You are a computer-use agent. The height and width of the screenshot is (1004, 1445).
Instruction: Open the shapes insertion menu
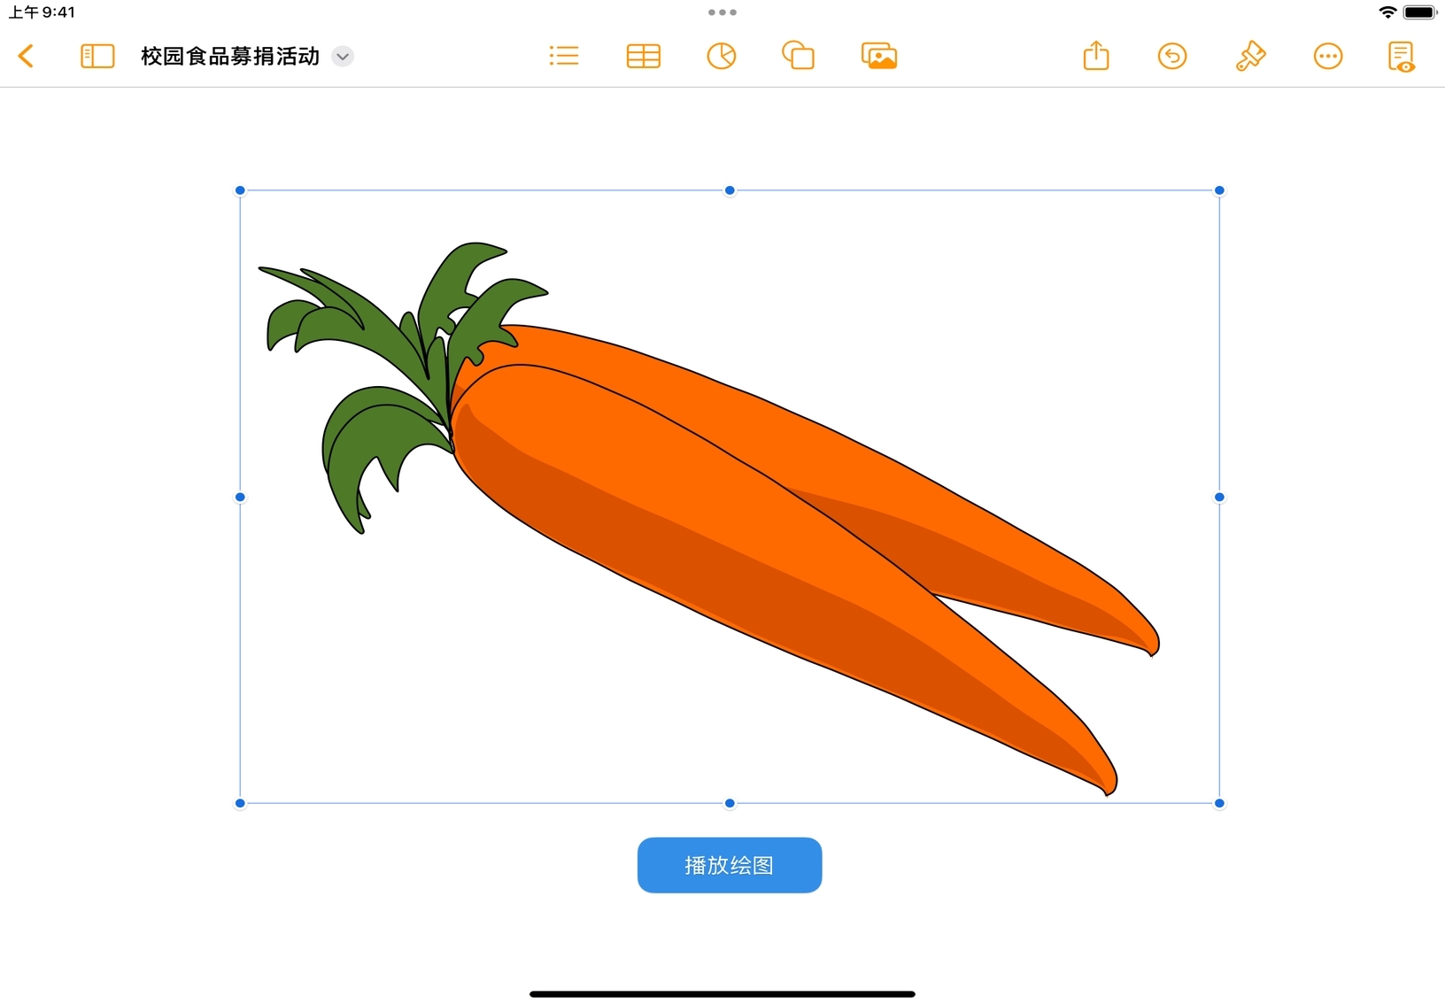[798, 57]
